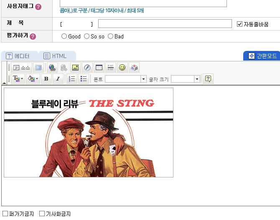Uncheck the 자동줄바꿈 checkbox
This screenshot has height=220, width=280.
point(239,24)
